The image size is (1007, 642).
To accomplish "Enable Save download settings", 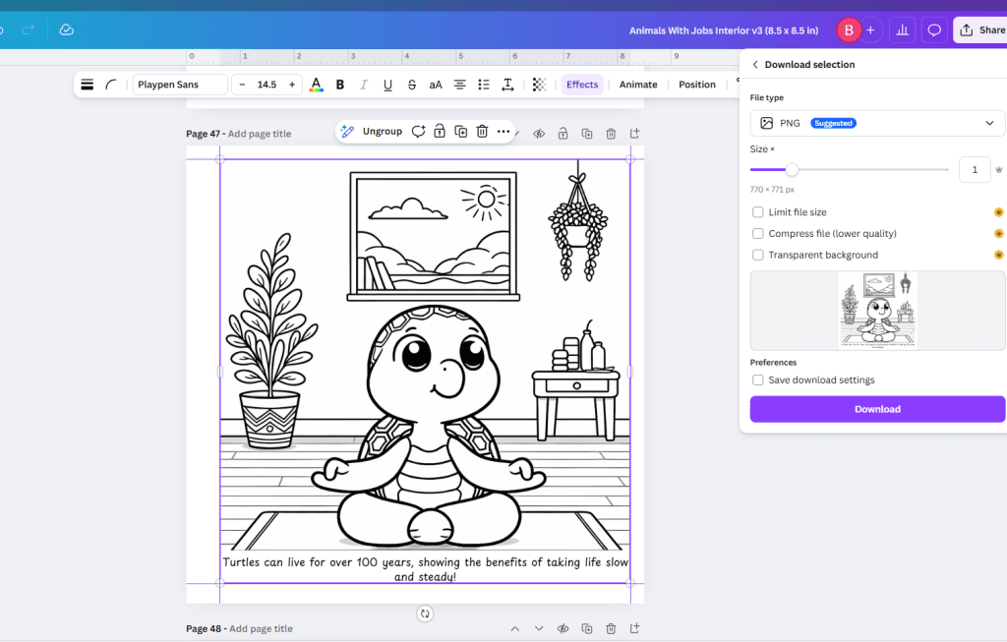I will [x=758, y=379].
